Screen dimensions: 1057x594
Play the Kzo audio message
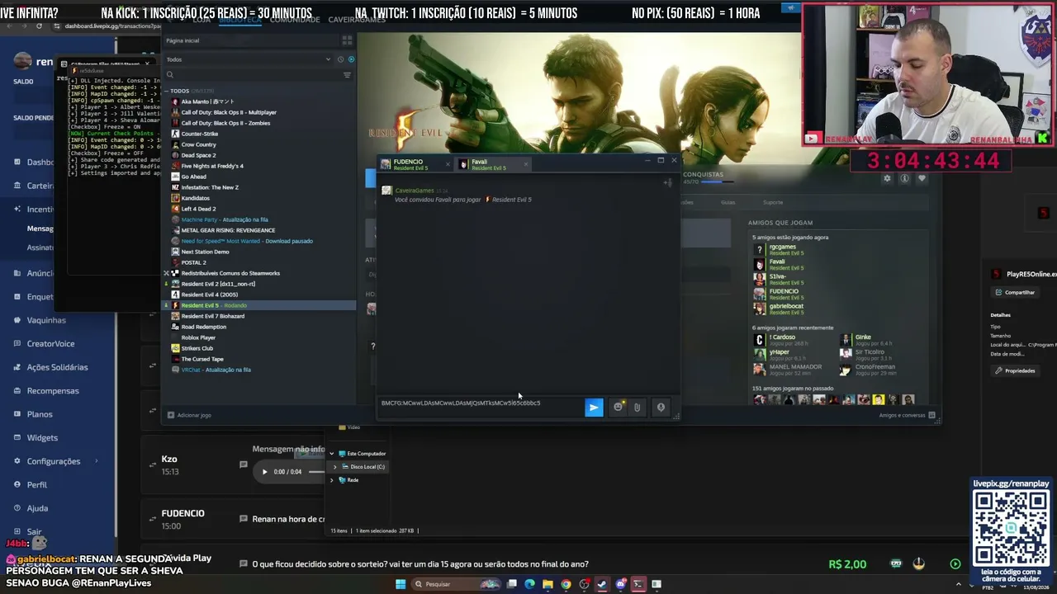coord(264,472)
